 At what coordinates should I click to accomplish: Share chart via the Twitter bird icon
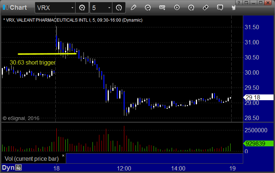click(233, 8)
